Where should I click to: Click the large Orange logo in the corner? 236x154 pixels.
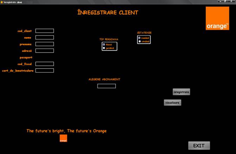pos(217,18)
